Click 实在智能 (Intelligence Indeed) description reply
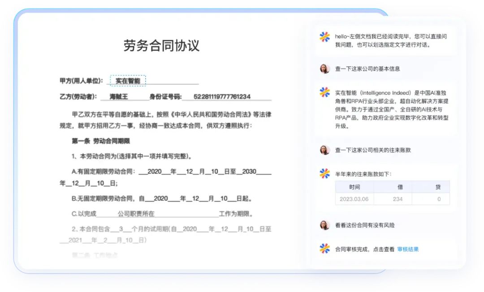This screenshot has height=292, width=484. click(392, 110)
